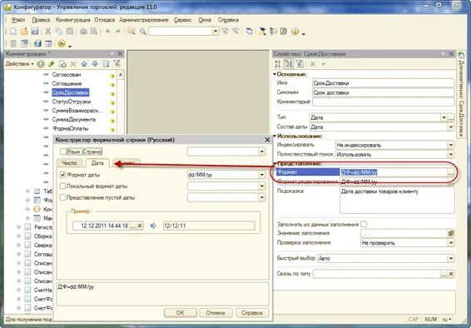Click the Move up arrow in Конфигурация panel
The image size is (471, 328).
tap(84, 64)
